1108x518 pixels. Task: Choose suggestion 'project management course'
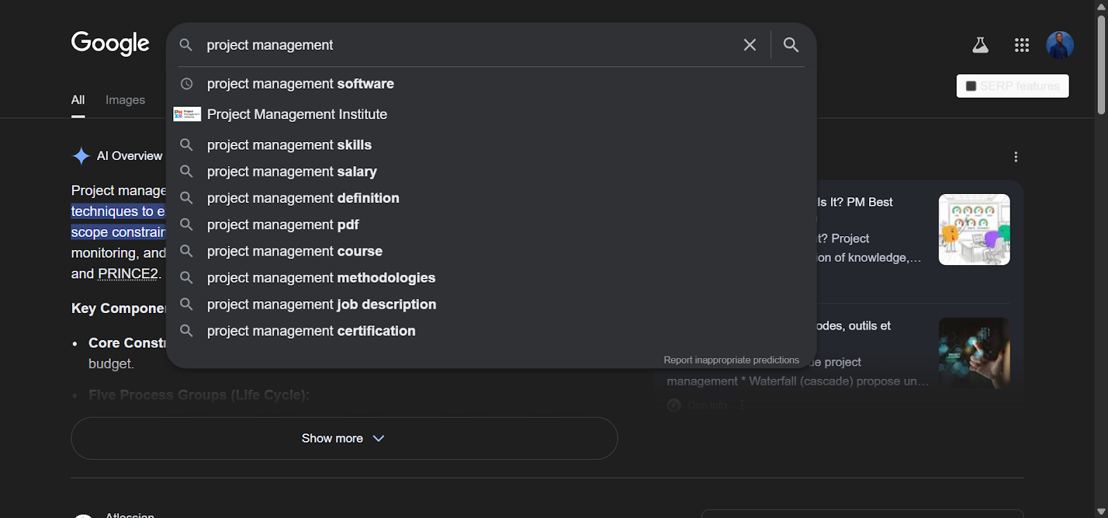click(492, 251)
